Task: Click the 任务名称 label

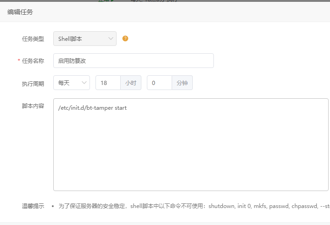Action: click(33, 61)
